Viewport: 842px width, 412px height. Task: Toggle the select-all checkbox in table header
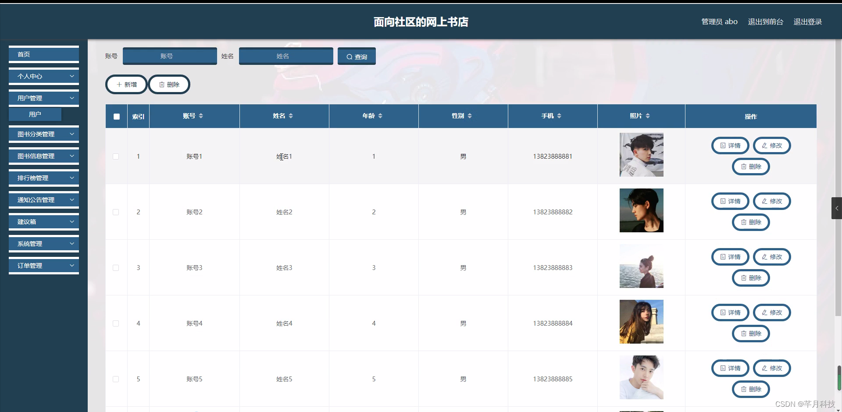point(116,116)
